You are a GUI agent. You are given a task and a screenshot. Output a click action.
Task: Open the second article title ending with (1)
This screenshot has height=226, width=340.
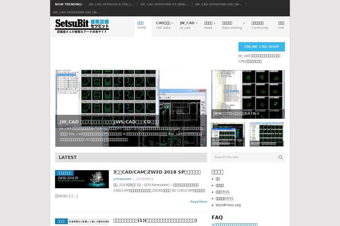[x=155, y=220]
